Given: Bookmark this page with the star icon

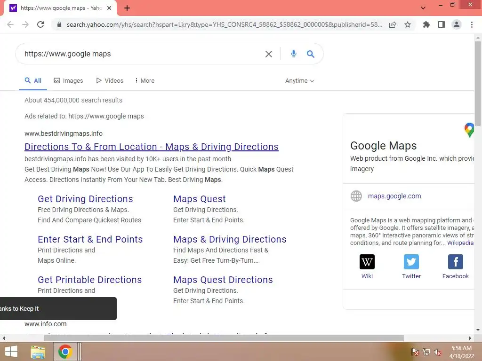Looking at the screenshot, I should (x=408, y=24).
